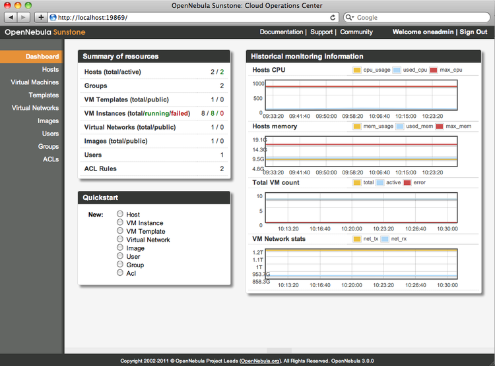Click the 'VM Instances' summary row label
This screenshot has height=366, width=495.
point(137,113)
